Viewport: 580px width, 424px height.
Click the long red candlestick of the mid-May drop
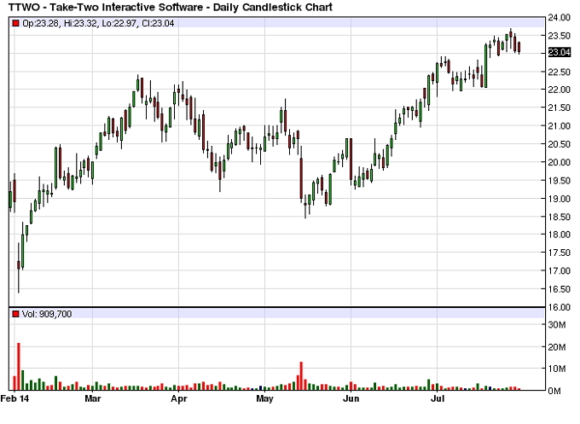coord(301,178)
